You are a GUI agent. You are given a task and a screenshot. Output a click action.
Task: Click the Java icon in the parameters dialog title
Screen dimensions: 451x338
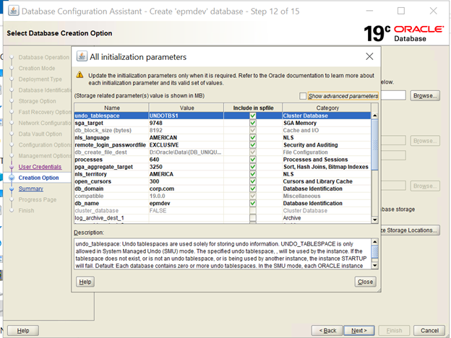[82, 56]
